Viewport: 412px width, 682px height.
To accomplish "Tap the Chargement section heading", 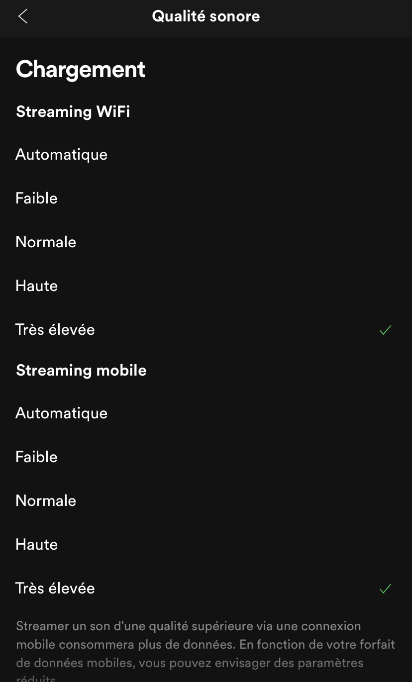I will tap(81, 69).
